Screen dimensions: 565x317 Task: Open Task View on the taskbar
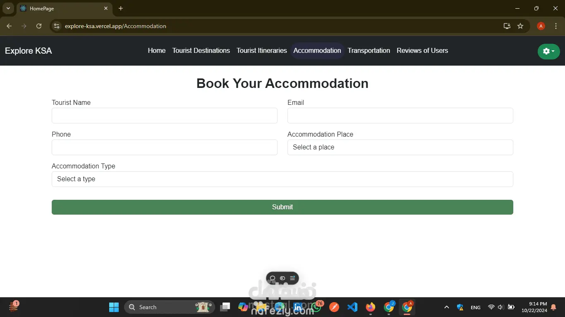click(225, 307)
